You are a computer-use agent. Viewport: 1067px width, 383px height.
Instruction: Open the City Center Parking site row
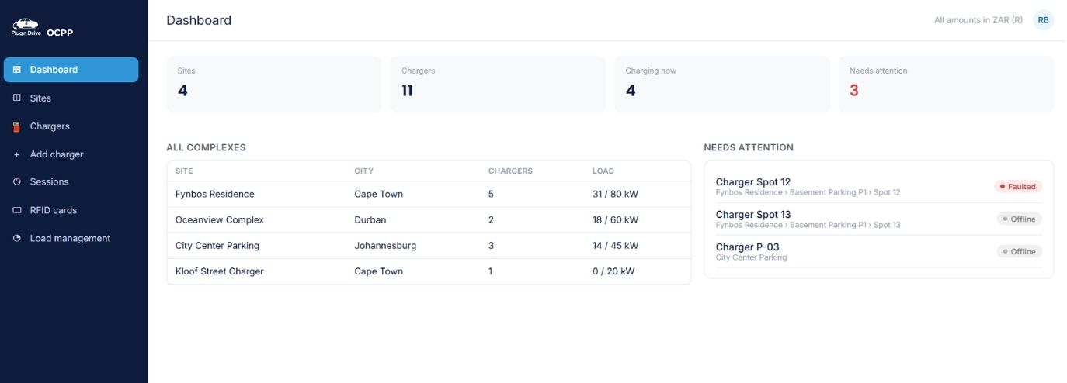[429, 246]
